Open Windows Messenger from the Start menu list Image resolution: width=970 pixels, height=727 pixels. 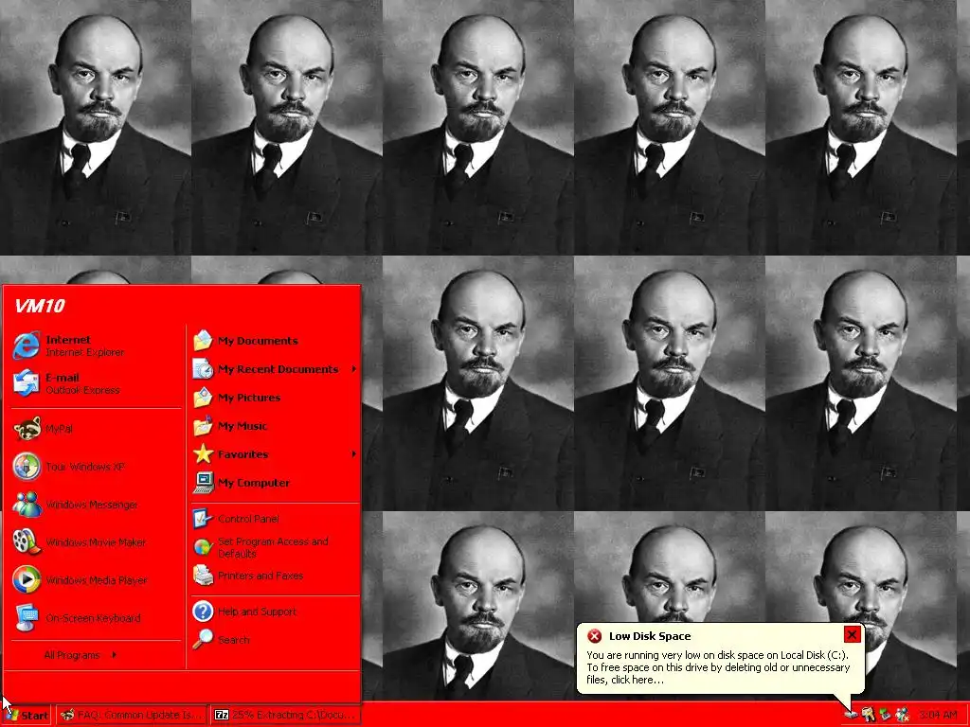click(x=96, y=505)
